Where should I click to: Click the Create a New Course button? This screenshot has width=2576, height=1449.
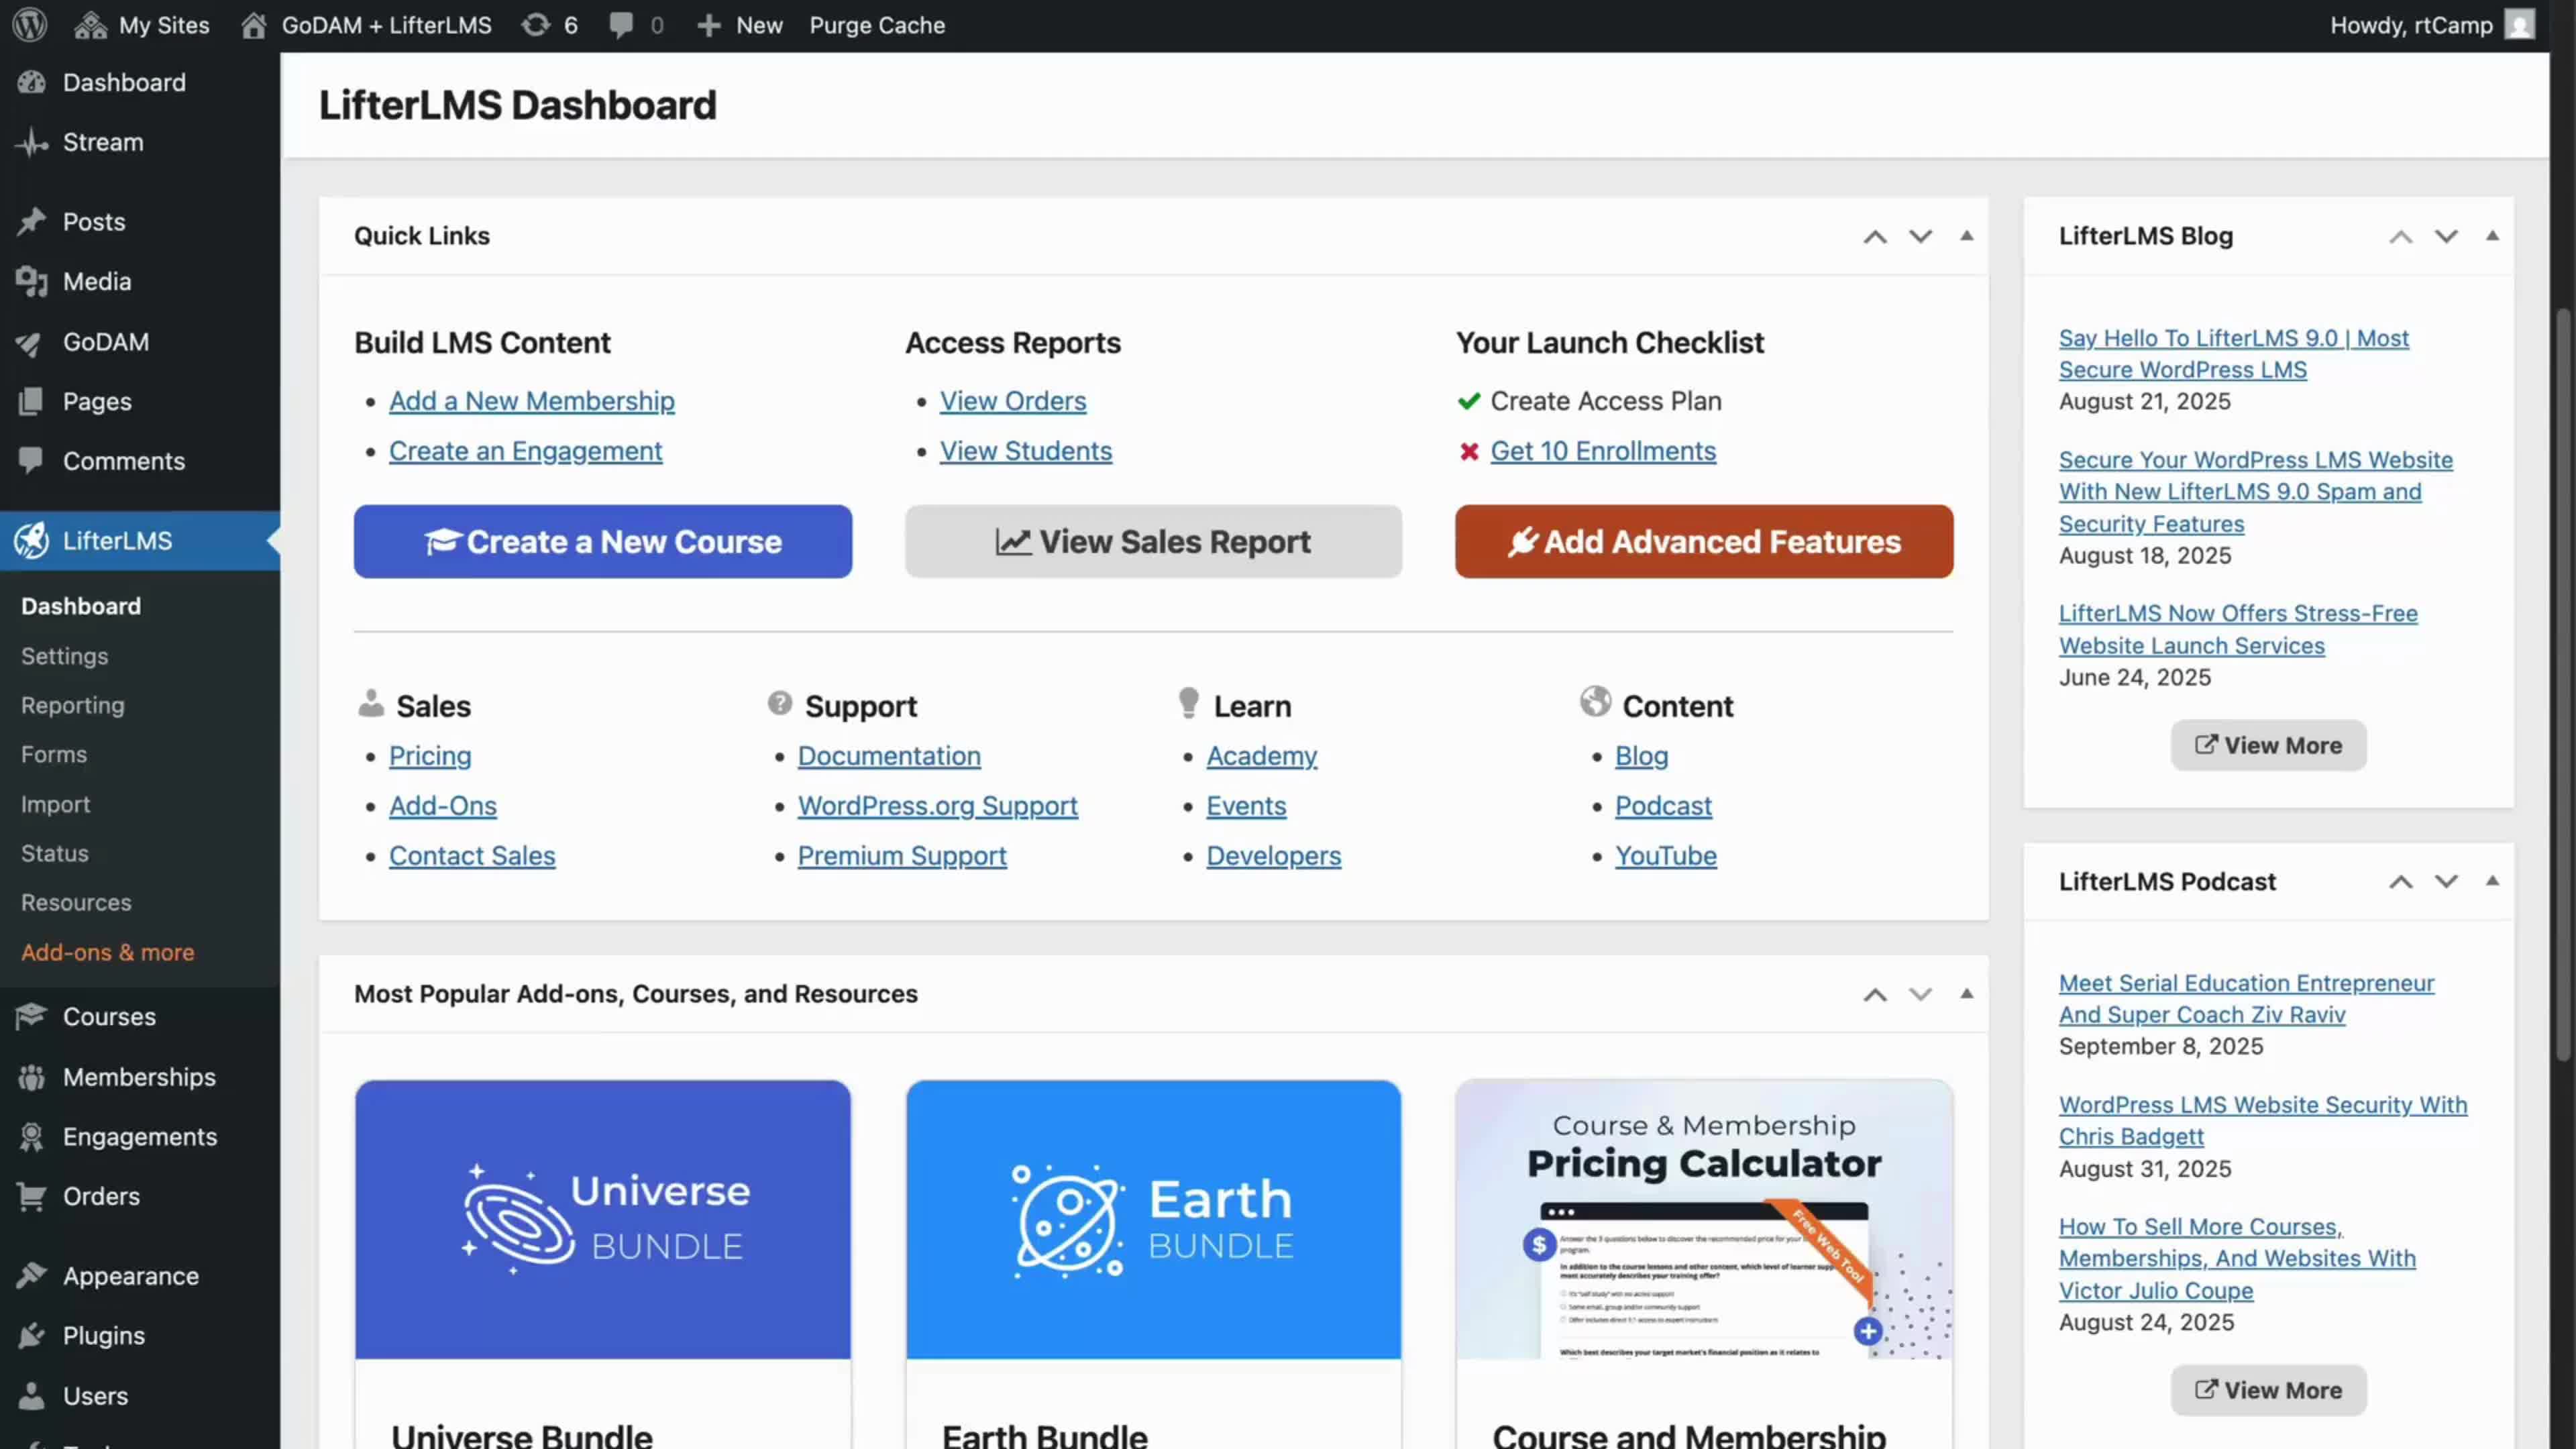point(602,541)
